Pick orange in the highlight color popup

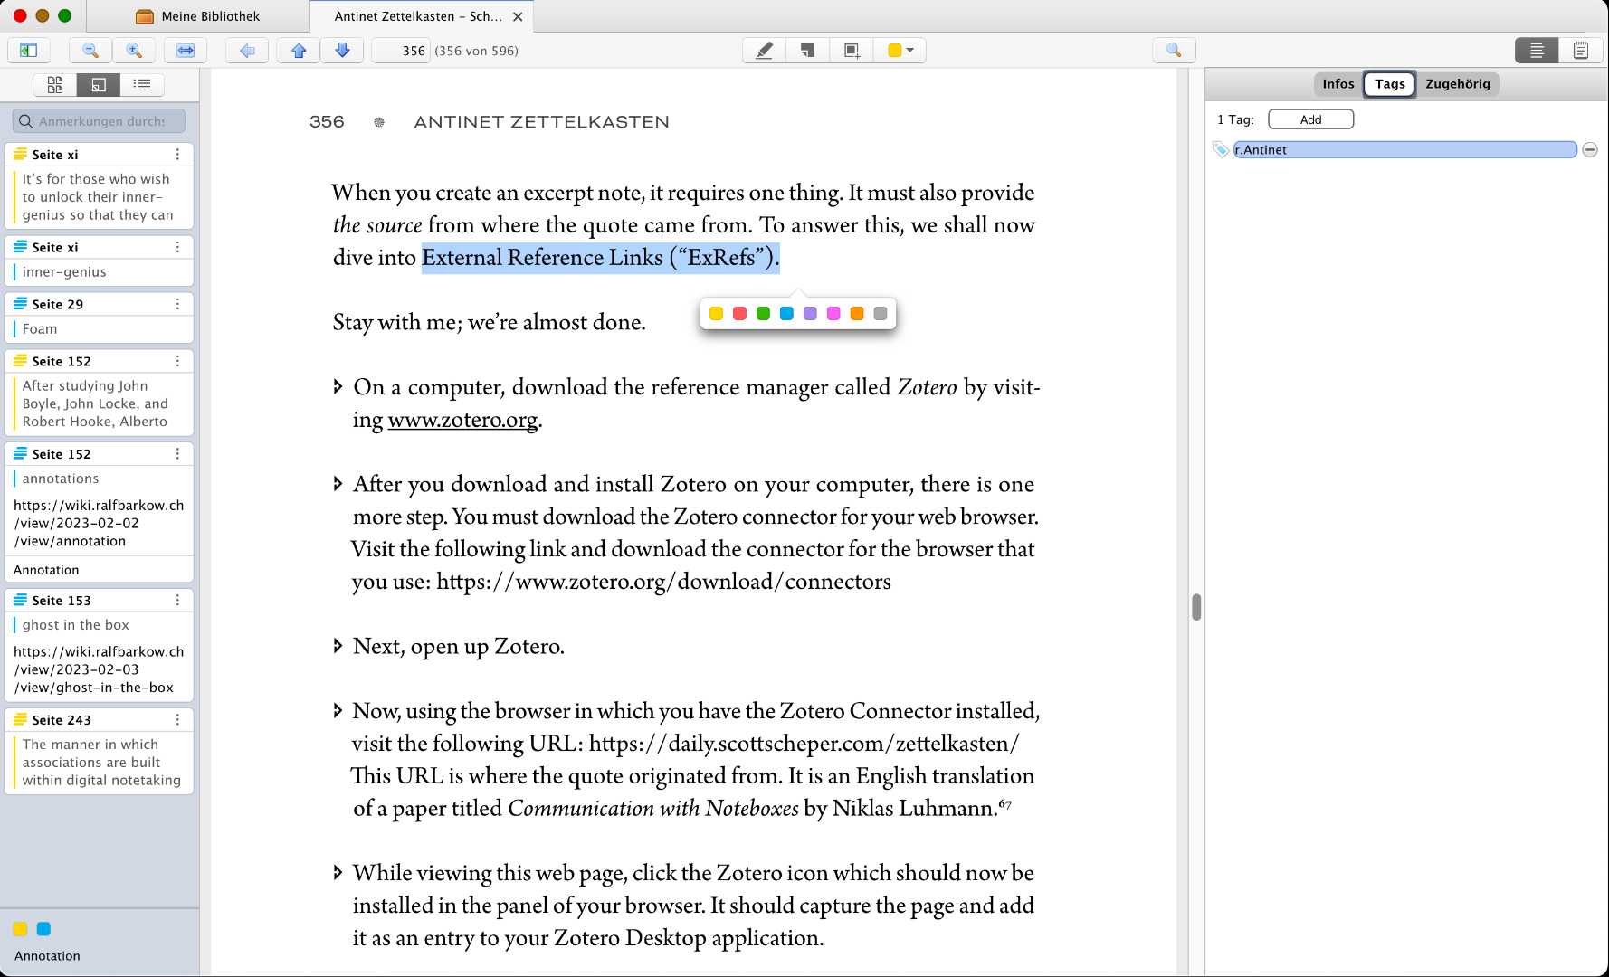click(x=857, y=313)
